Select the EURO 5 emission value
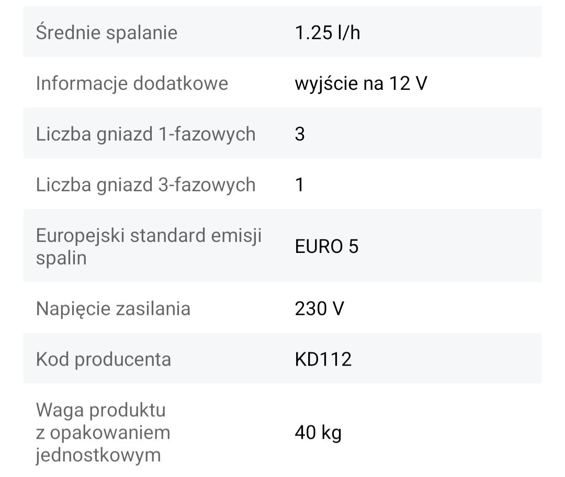 click(x=327, y=246)
